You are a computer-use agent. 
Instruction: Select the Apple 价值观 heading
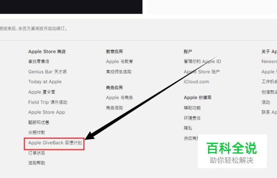click(x=197, y=98)
